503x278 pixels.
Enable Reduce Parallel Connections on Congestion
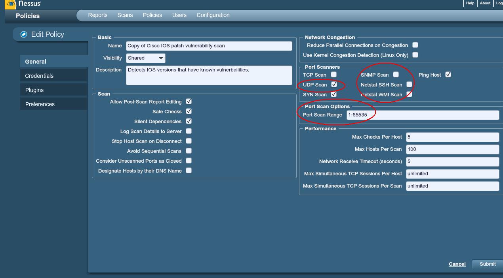coord(415,45)
